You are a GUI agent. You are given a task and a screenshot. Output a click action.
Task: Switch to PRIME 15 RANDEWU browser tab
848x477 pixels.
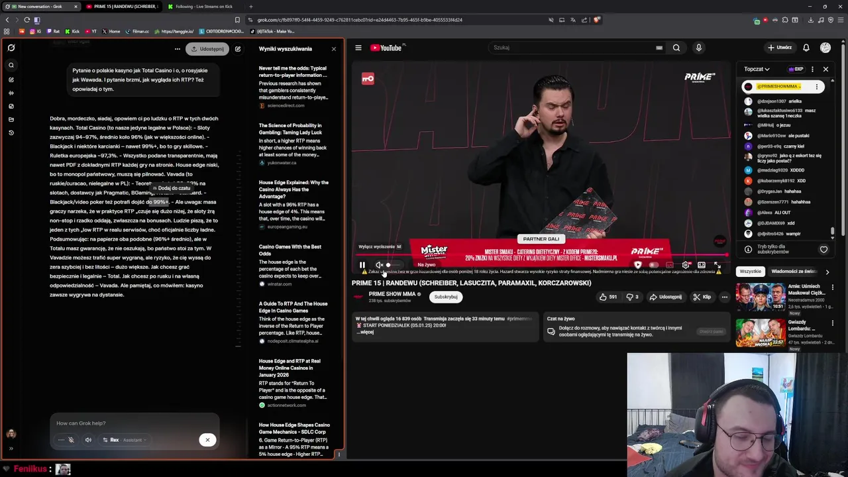pyautogui.click(x=122, y=7)
